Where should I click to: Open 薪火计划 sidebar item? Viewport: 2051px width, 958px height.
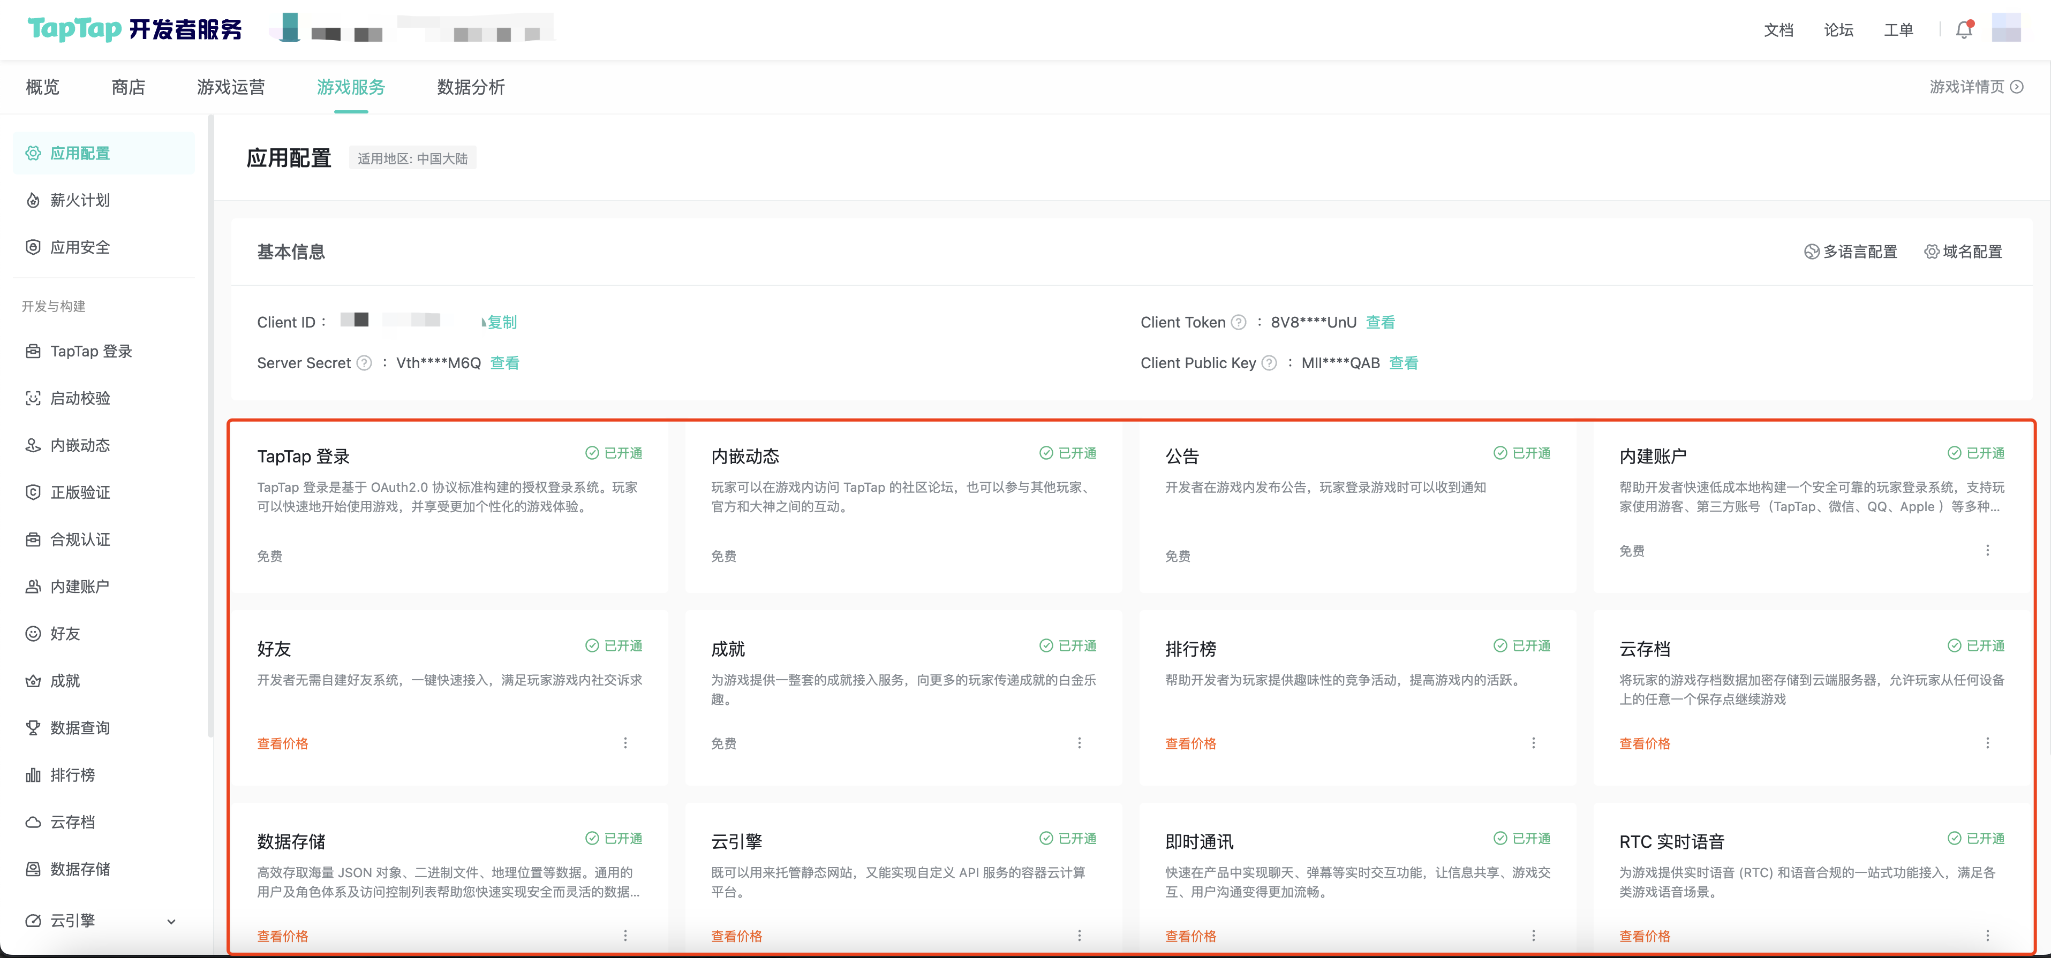pos(80,200)
